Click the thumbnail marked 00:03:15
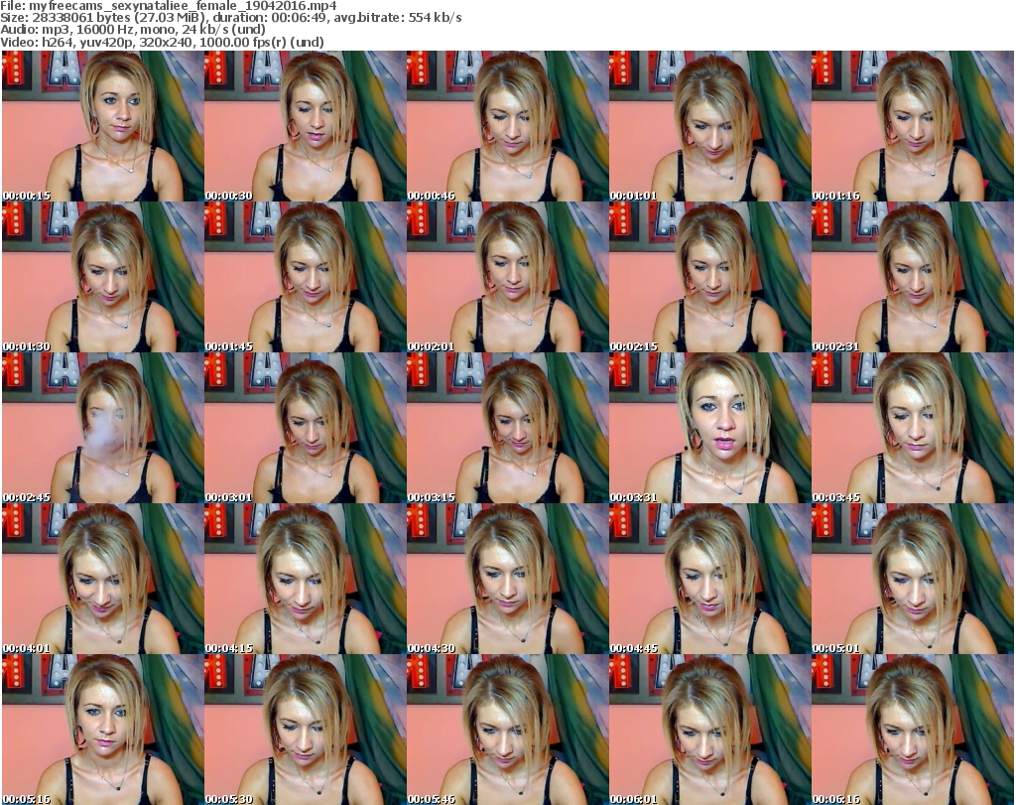This screenshot has width=1016, height=805. 507,429
